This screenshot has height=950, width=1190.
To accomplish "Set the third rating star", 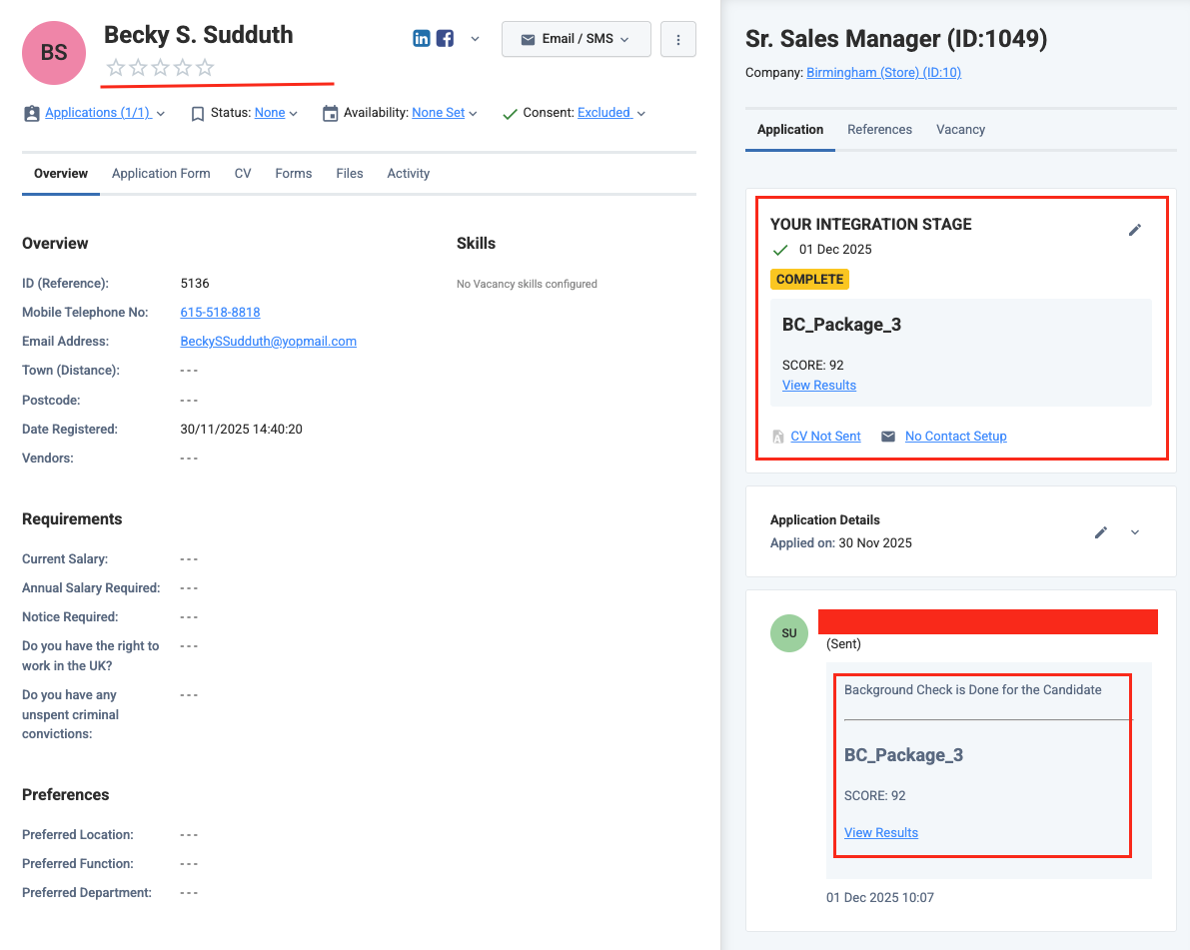I will click(x=160, y=68).
